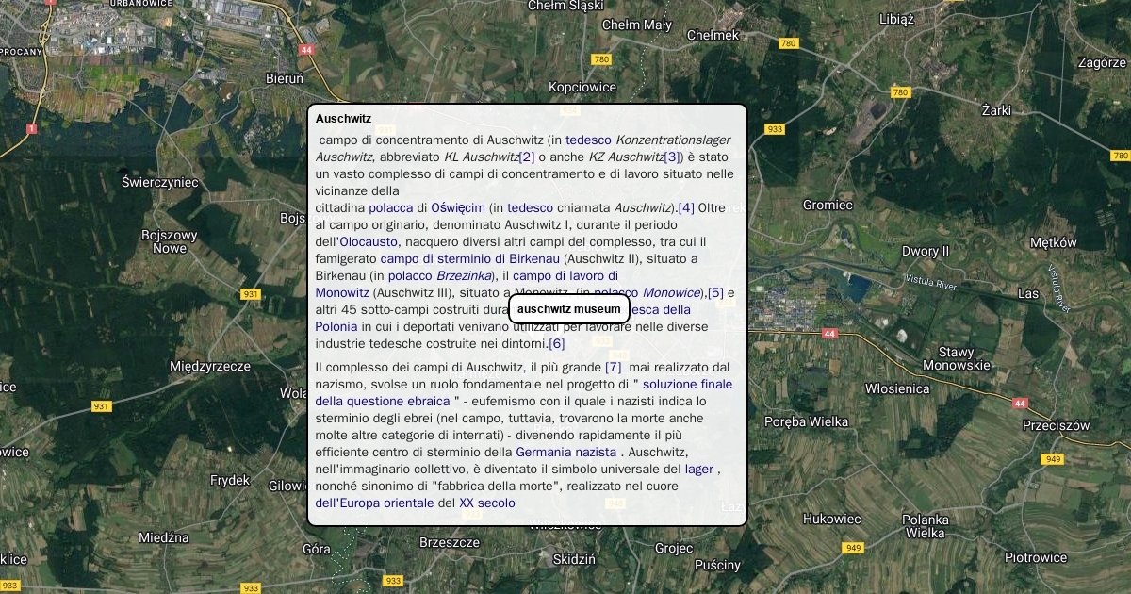The width and height of the screenshot is (1131, 594).
Task: Click the route 931 shield near Międzyrzecze
Action: coord(101,406)
